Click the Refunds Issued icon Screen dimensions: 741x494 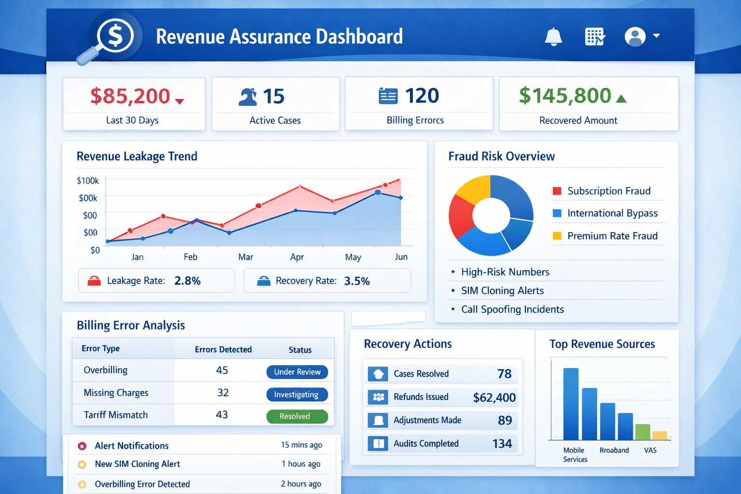coord(378,397)
